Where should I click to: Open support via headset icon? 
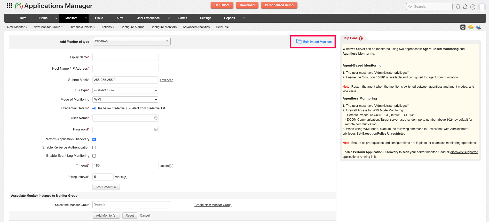458,7
